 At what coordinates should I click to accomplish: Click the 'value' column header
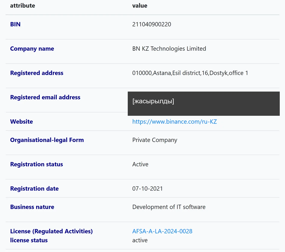click(140, 6)
